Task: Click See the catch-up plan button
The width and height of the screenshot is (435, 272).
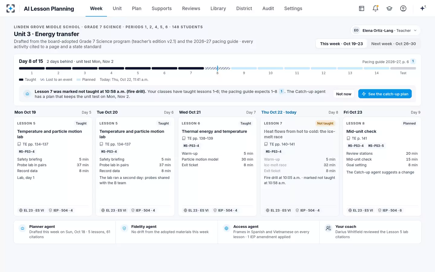Action: (385, 94)
